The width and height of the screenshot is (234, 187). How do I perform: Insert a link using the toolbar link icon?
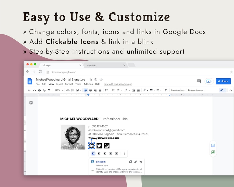click(68, 90)
